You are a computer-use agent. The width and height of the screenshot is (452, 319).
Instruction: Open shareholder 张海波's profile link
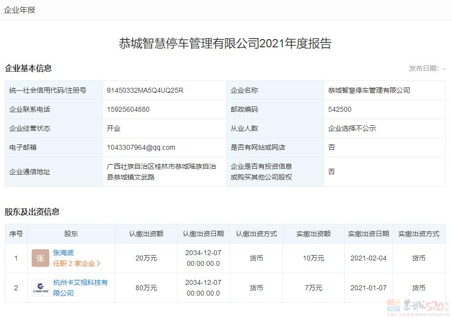[63, 253]
